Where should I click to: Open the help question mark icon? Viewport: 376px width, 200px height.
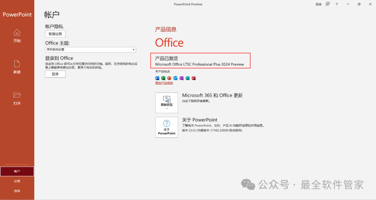click(x=337, y=4)
